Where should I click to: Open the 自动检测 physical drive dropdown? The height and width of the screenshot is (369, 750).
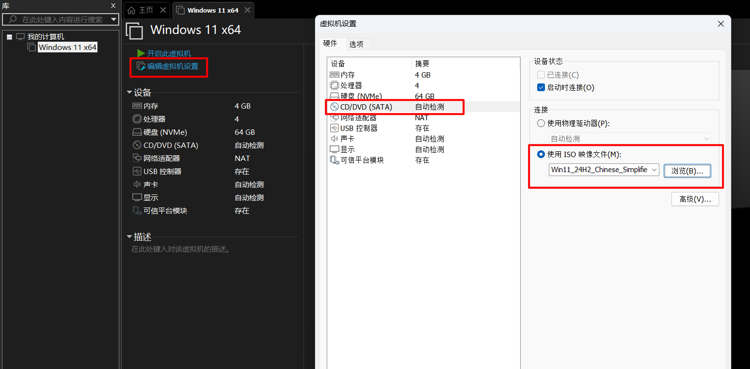coord(706,139)
